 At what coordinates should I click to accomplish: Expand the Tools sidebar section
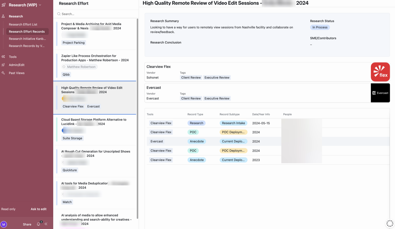(x=13, y=57)
